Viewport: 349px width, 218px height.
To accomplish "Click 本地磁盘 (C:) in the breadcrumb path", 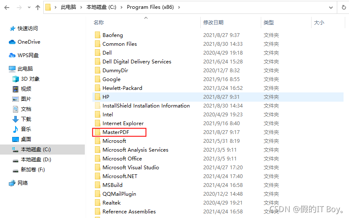I will (x=101, y=7).
